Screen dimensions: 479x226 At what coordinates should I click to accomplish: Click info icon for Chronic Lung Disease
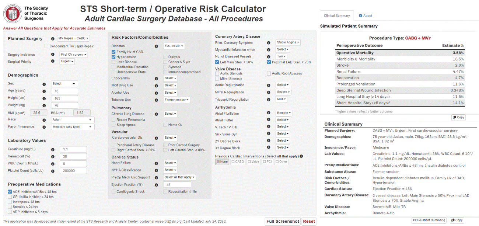click(x=157, y=114)
